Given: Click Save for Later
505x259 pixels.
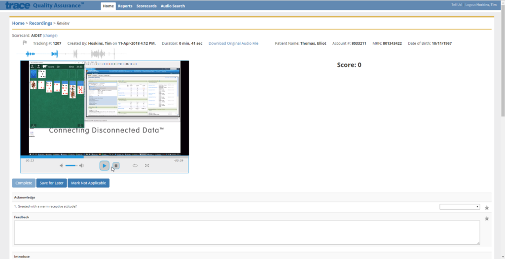Looking at the screenshot, I should (x=51, y=183).
